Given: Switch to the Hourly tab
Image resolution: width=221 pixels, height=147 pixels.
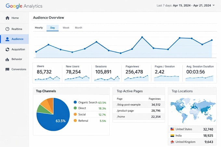Looking at the screenshot, I should [x=39, y=28].
